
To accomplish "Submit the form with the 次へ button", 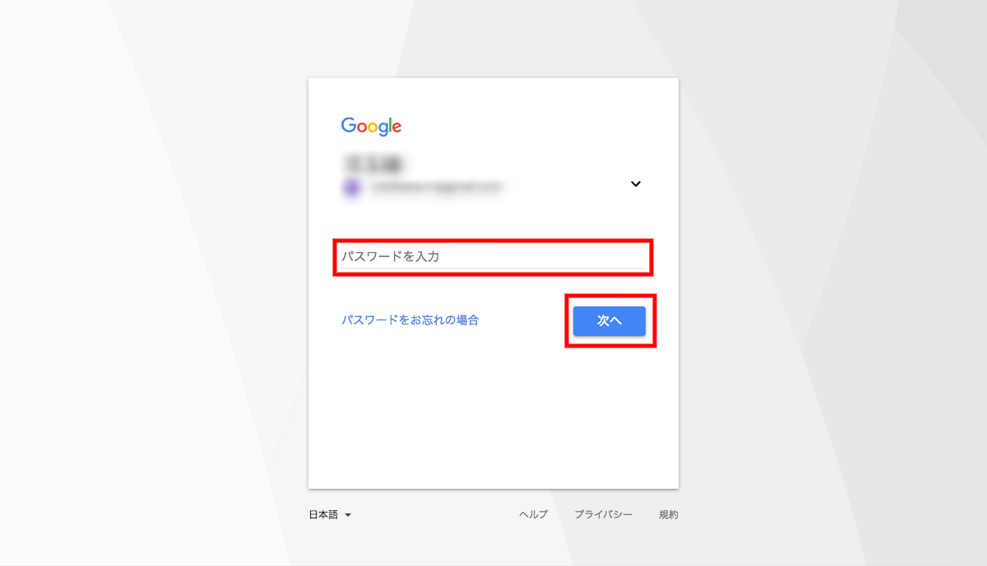I will tap(609, 321).
